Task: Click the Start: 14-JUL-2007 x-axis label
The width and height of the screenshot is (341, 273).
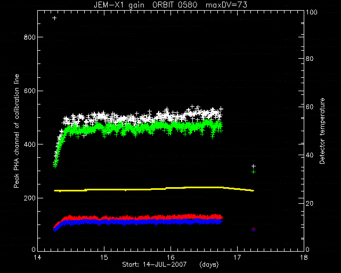Action: pos(155,264)
